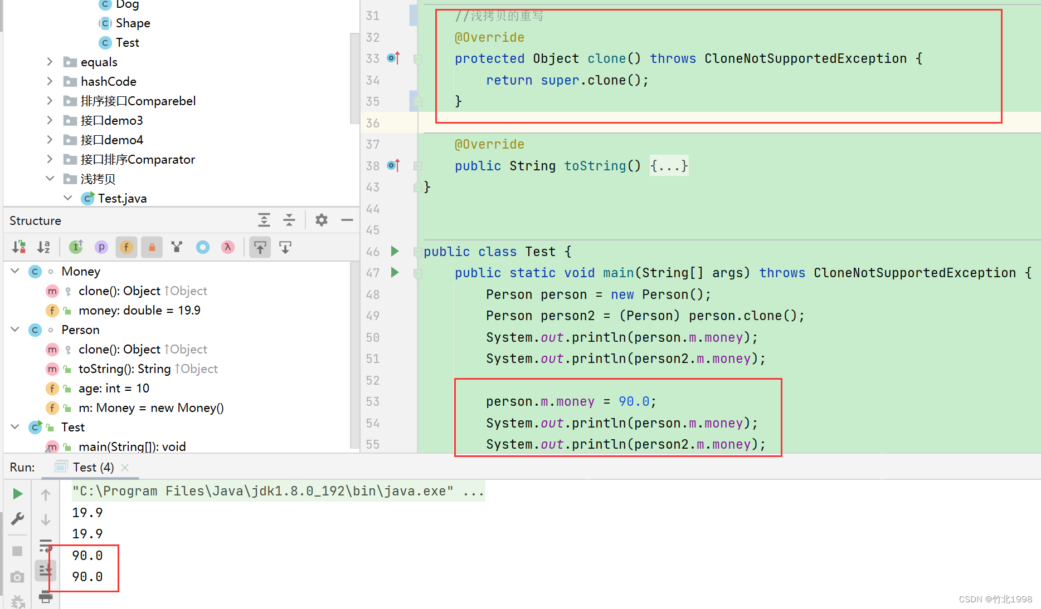Open the run configuration wrench icon
This screenshot has width=1041, height=609.
coord(17,518)
